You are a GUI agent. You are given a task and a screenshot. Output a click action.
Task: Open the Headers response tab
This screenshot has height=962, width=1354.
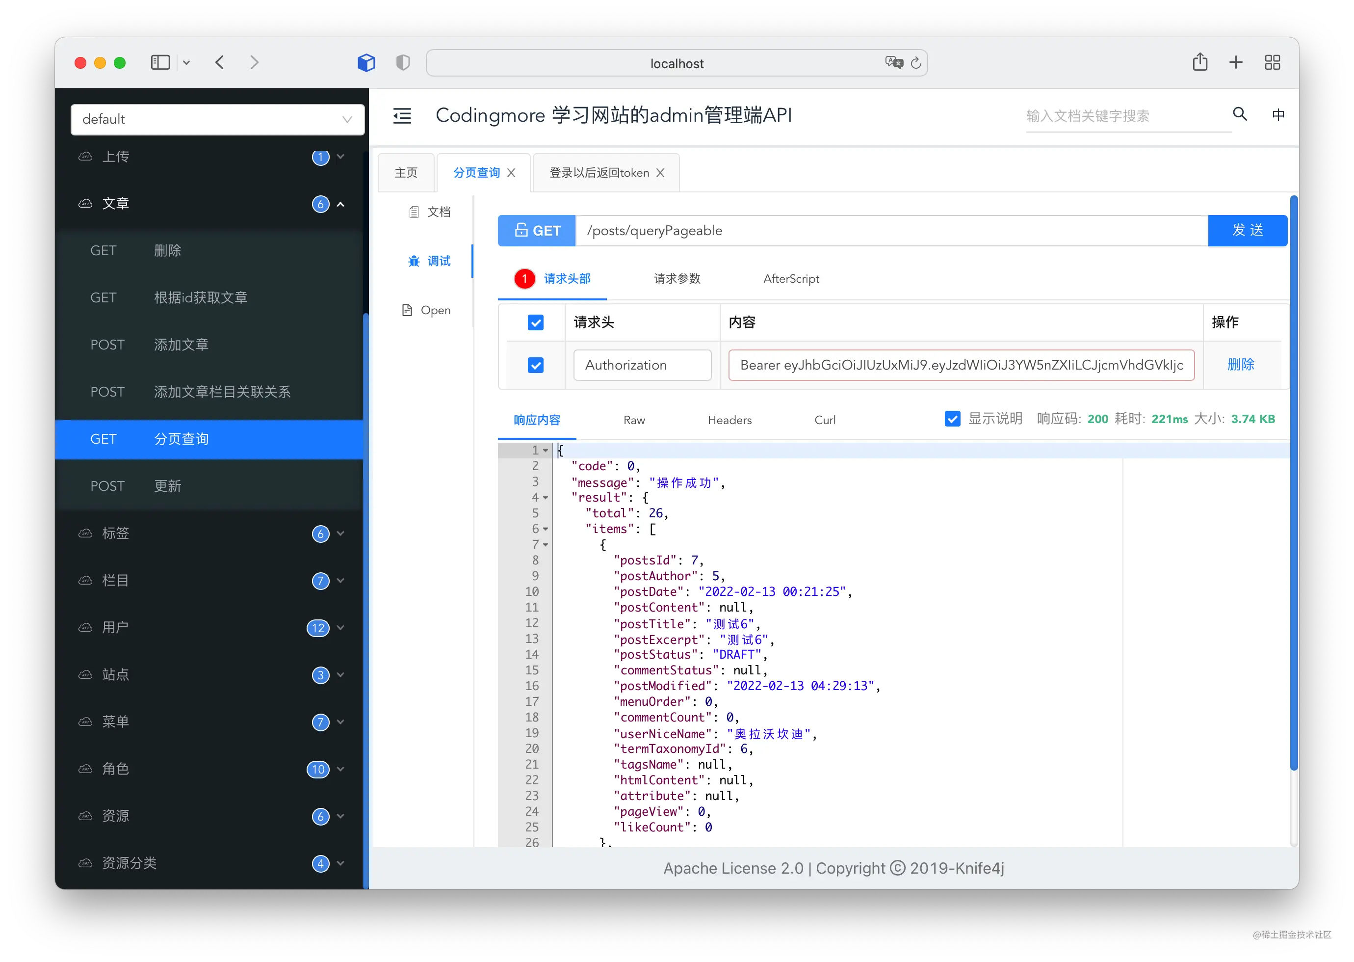coord(729,420)
